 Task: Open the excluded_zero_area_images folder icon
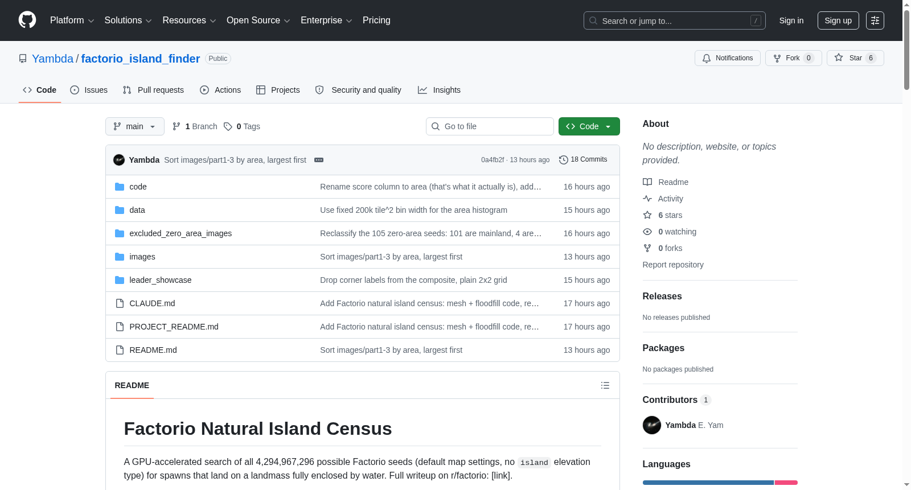click(x=120, y=233)
